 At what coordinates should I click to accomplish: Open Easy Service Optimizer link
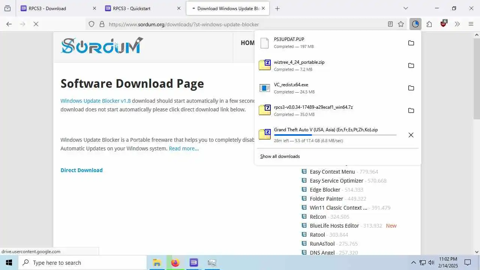pyautogui.click(x=336, y=181)
